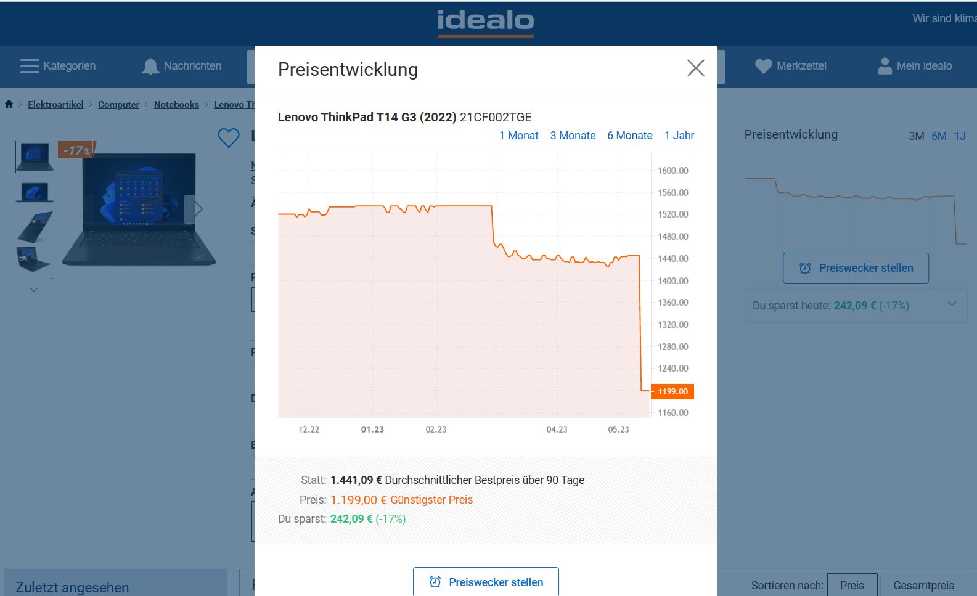Close the Preisentwicklung dialog

pos(695,68)
